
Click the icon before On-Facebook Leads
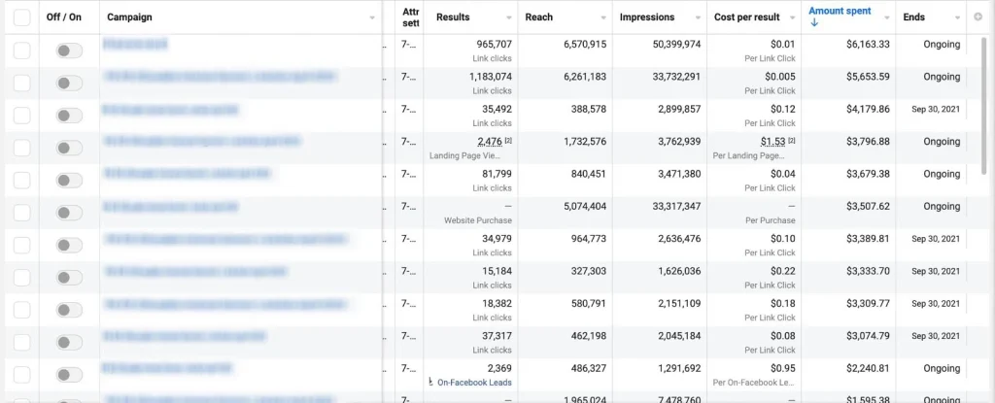pos(430,382)
